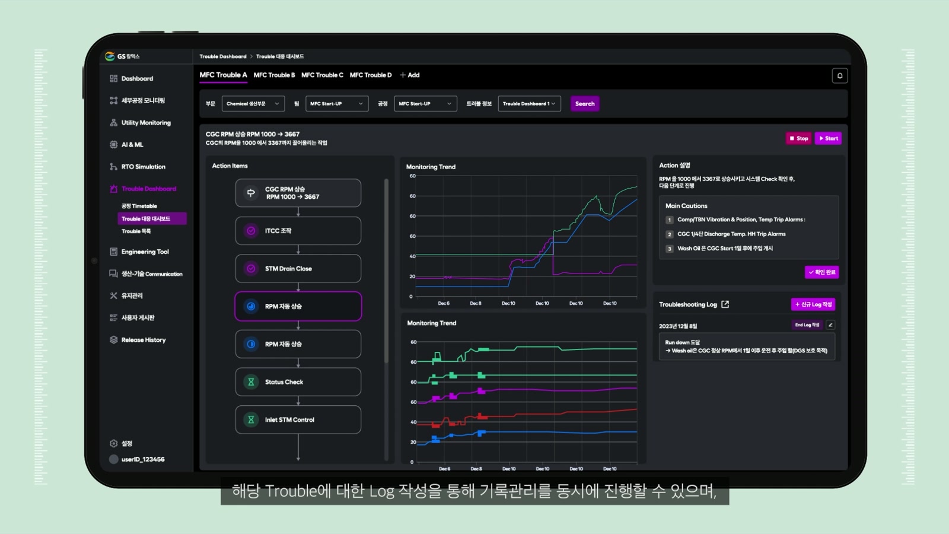
Task: Select the STM Drain Close action item
Action: 298,269
